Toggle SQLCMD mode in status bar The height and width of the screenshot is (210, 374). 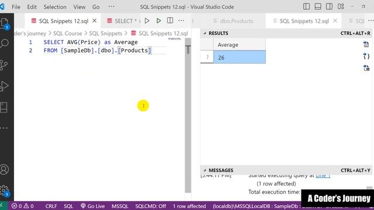(x=150, y=206)
